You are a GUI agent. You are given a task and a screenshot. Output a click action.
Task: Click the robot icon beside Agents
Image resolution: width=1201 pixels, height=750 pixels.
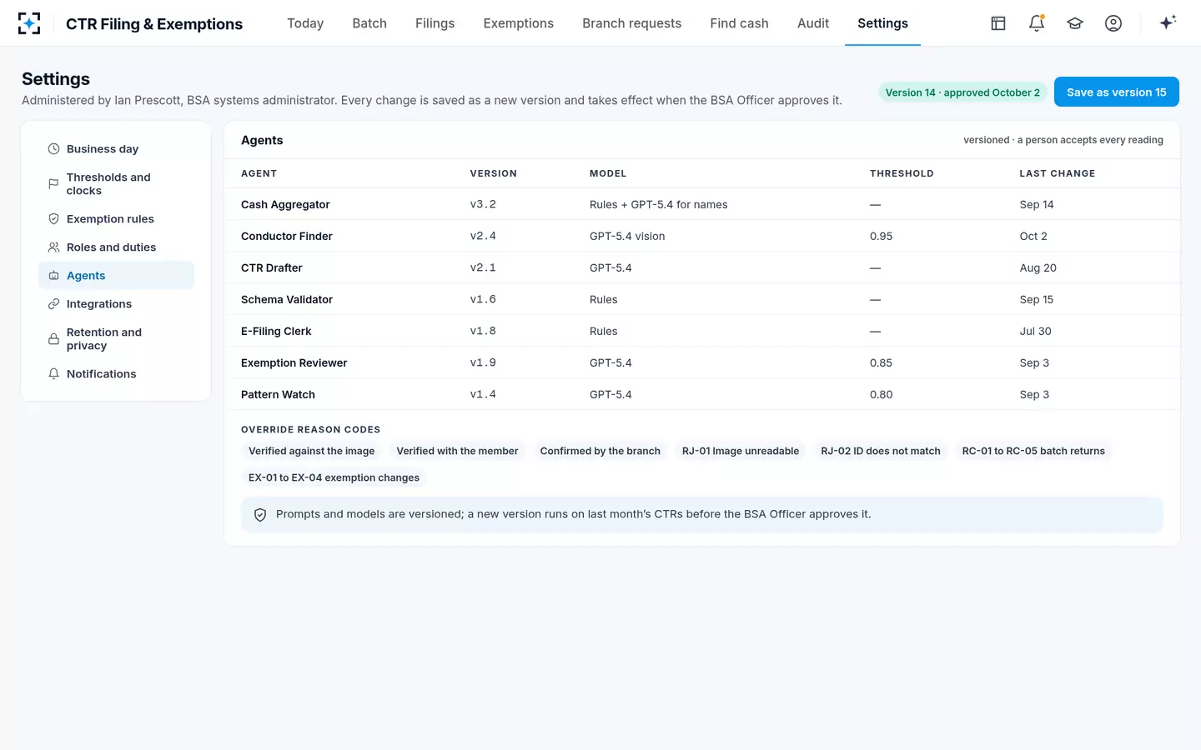(x=53, y=276)
